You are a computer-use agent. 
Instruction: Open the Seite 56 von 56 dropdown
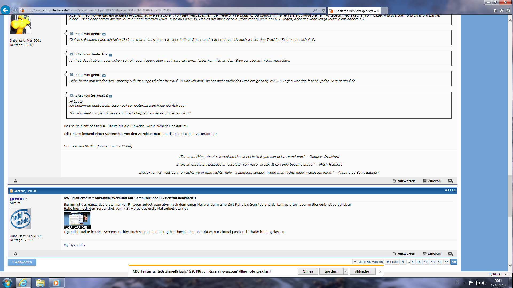coord(368,262)
